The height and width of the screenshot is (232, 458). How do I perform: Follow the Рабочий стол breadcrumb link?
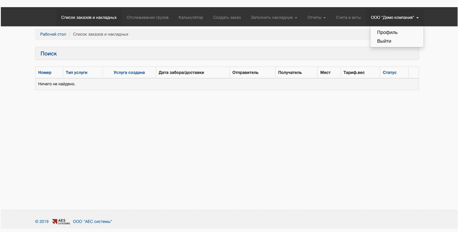pyautogui.click(x=53, y=34)
